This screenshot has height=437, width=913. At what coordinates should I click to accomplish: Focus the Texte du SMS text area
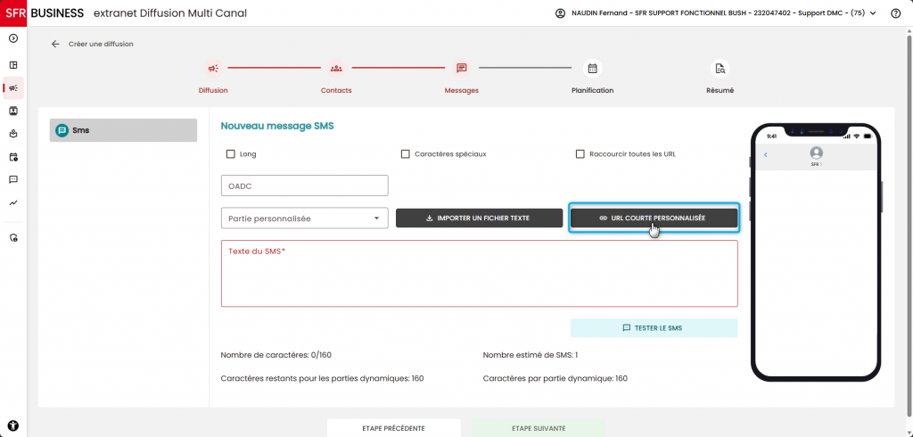[479, 273]
